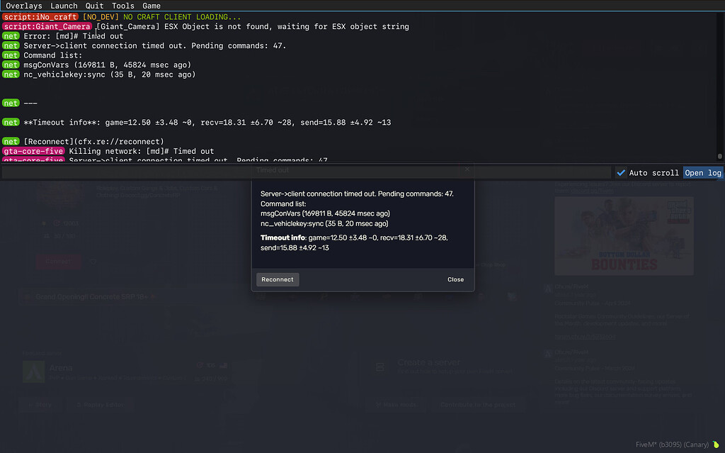Open the Bottom Dollar Bounties banner
The width and height of the screenshot is (725, 453).
pyautogui.click(x=624, y=234)
